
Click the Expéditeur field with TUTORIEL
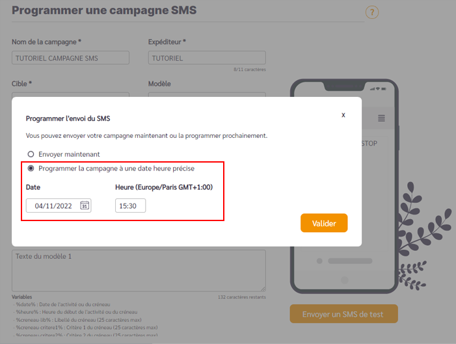pyautogui.click(x=207, y=58)
